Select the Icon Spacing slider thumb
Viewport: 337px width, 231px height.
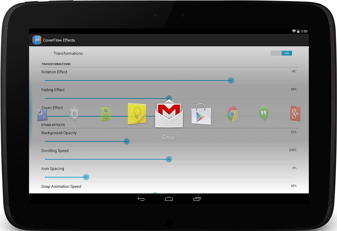click(86, 177)
